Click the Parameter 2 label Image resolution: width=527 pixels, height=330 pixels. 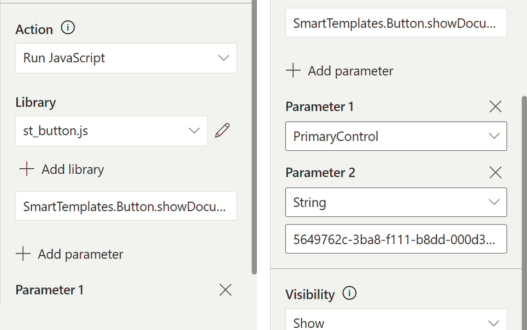pyautogui.click(x=320, y=173)
